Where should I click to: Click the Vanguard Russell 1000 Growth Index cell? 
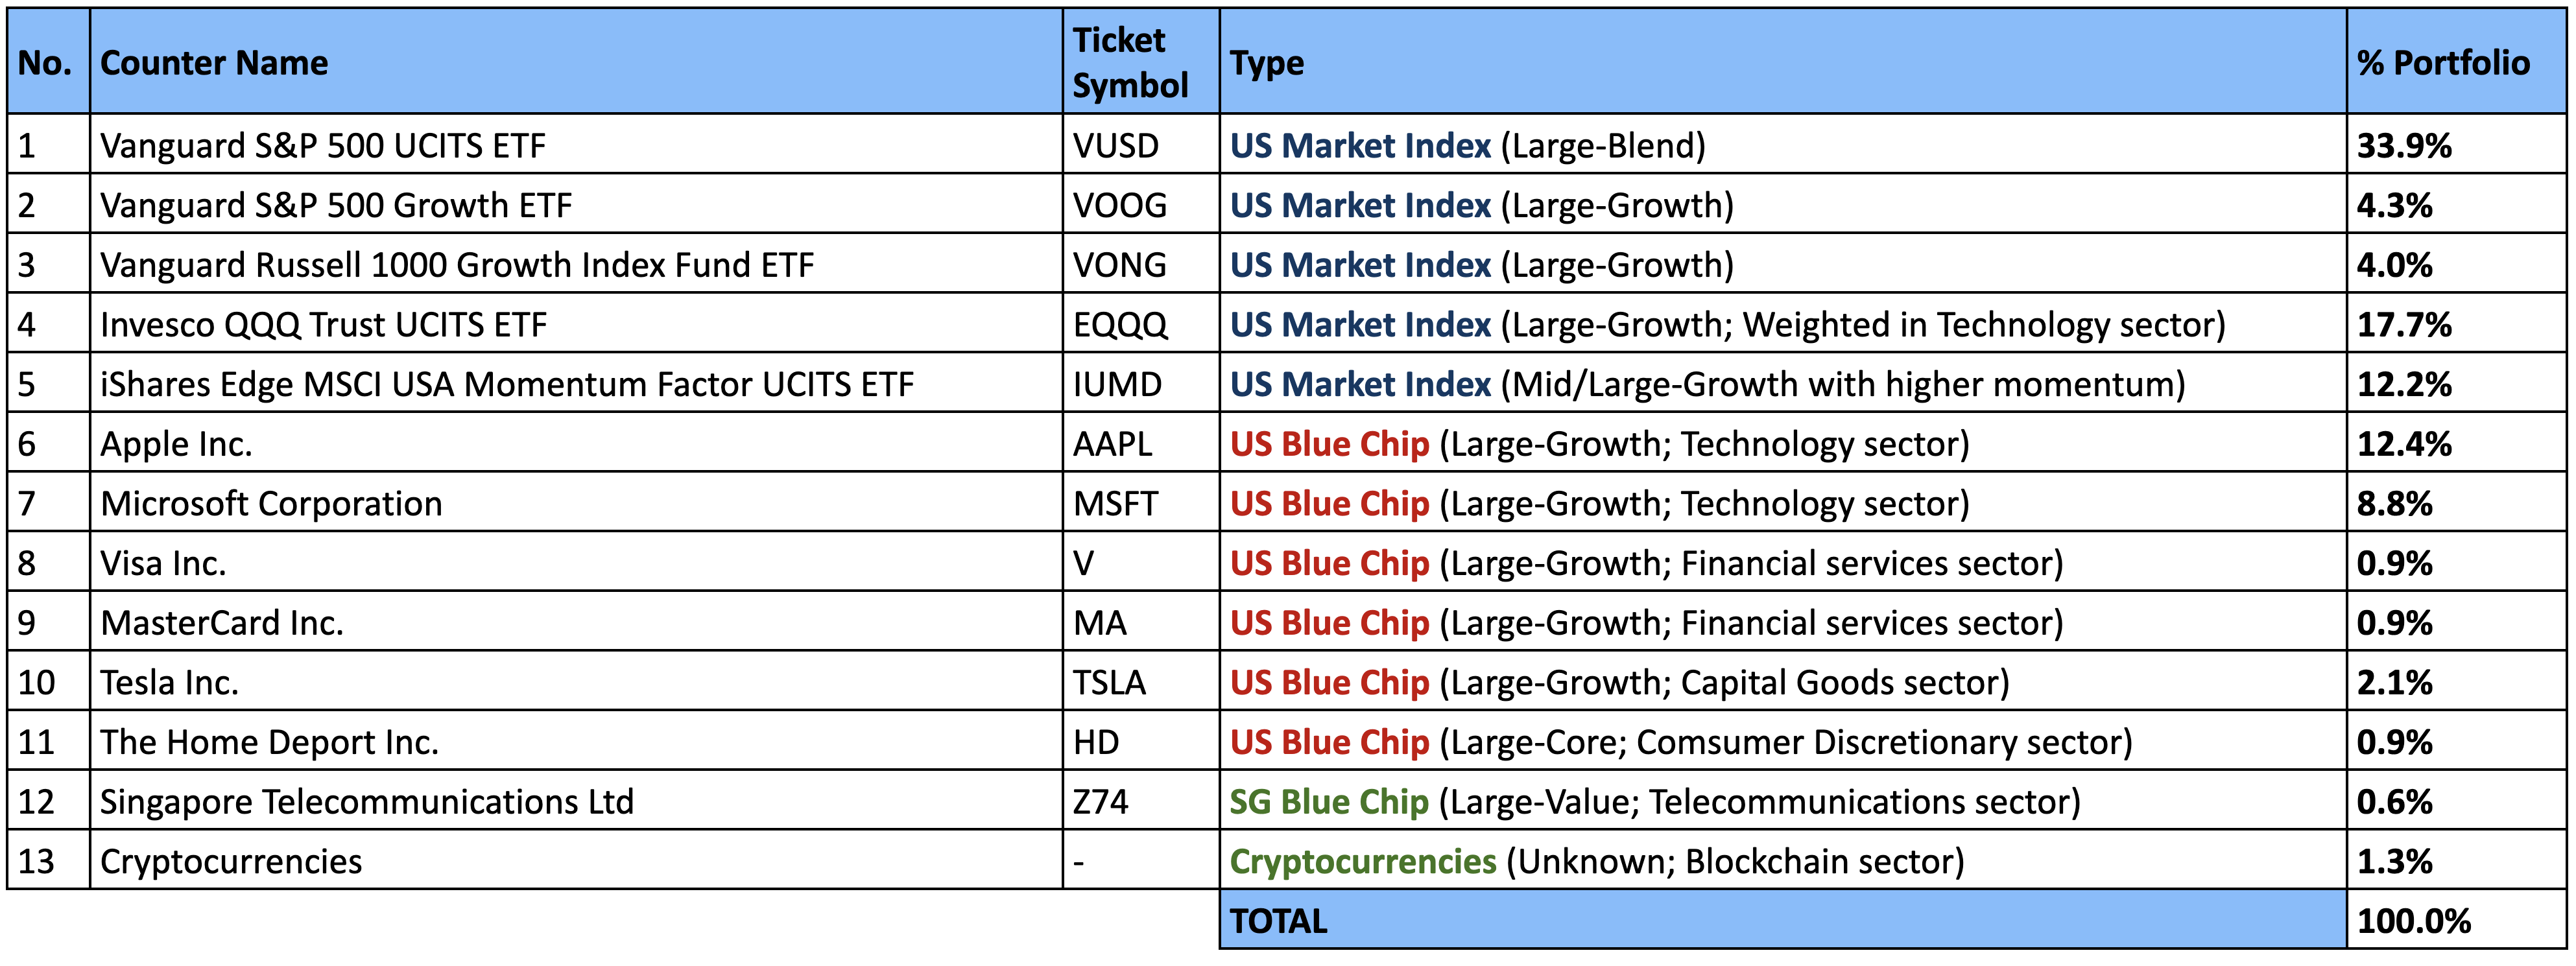coord(457,265)
